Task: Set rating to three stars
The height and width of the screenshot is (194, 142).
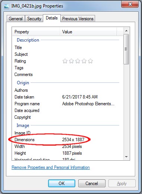Action: (78, 61)
